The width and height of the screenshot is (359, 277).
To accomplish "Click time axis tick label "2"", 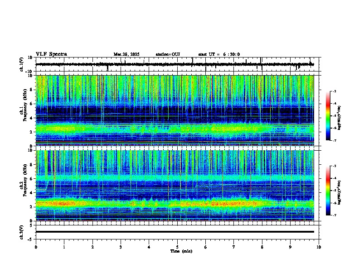I will pyautogui.click(x=92, y=247).
